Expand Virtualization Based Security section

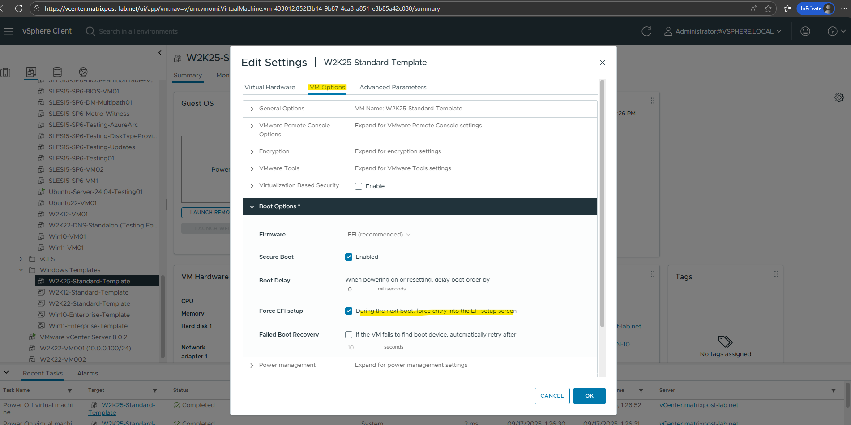pyautogui.click(x=252, y=186)
